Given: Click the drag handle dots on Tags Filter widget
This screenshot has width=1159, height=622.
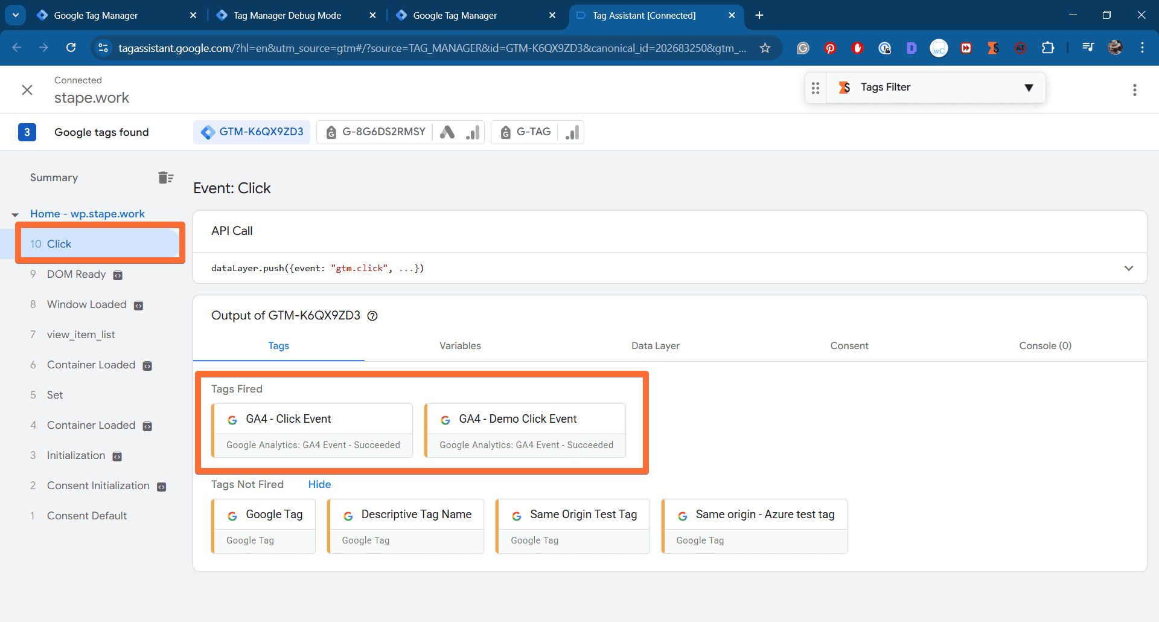Looking at the screenshot, I should [x=815, y=88].
